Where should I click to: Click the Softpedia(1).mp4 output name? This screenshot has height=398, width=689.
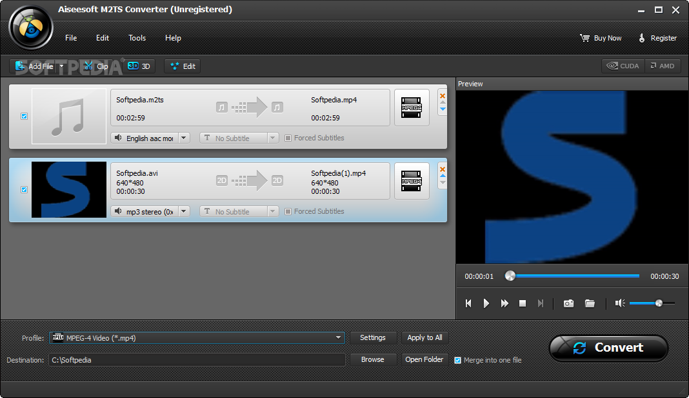coord(338,173)
